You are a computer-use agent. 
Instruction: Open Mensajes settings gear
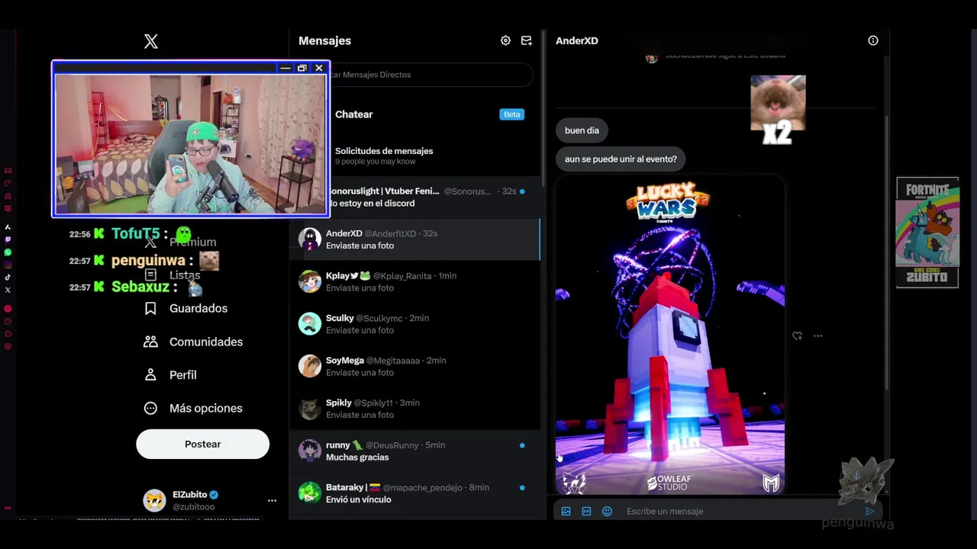coord(505,40)
